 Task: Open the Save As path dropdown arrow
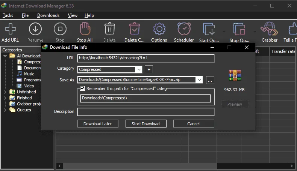click(200, 80)
